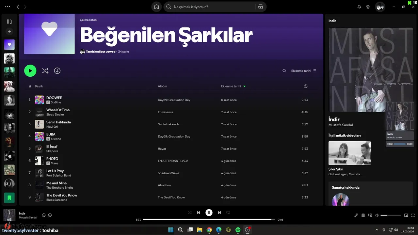Download the playlist with arrow icon
This screenshot has height=235, width=418.
[57, 71]
